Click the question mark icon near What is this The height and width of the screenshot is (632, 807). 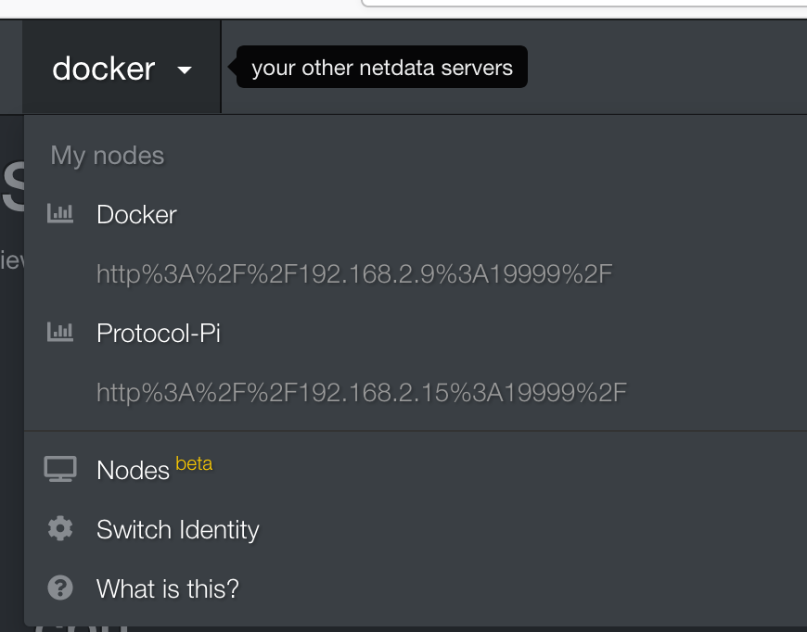pos(60,588)
